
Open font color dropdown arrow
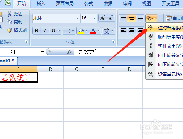[99, 30]
